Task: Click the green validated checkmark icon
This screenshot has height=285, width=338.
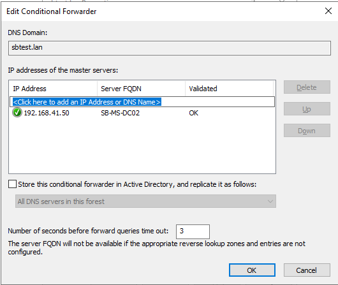Action: (17, 113)
